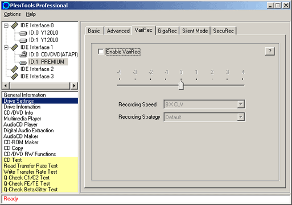Click the Ready status bar text

tap(11, 199)
